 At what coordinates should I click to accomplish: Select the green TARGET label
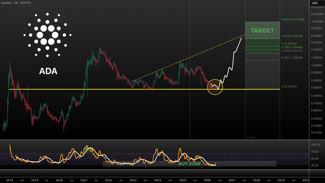click(262, 31)
